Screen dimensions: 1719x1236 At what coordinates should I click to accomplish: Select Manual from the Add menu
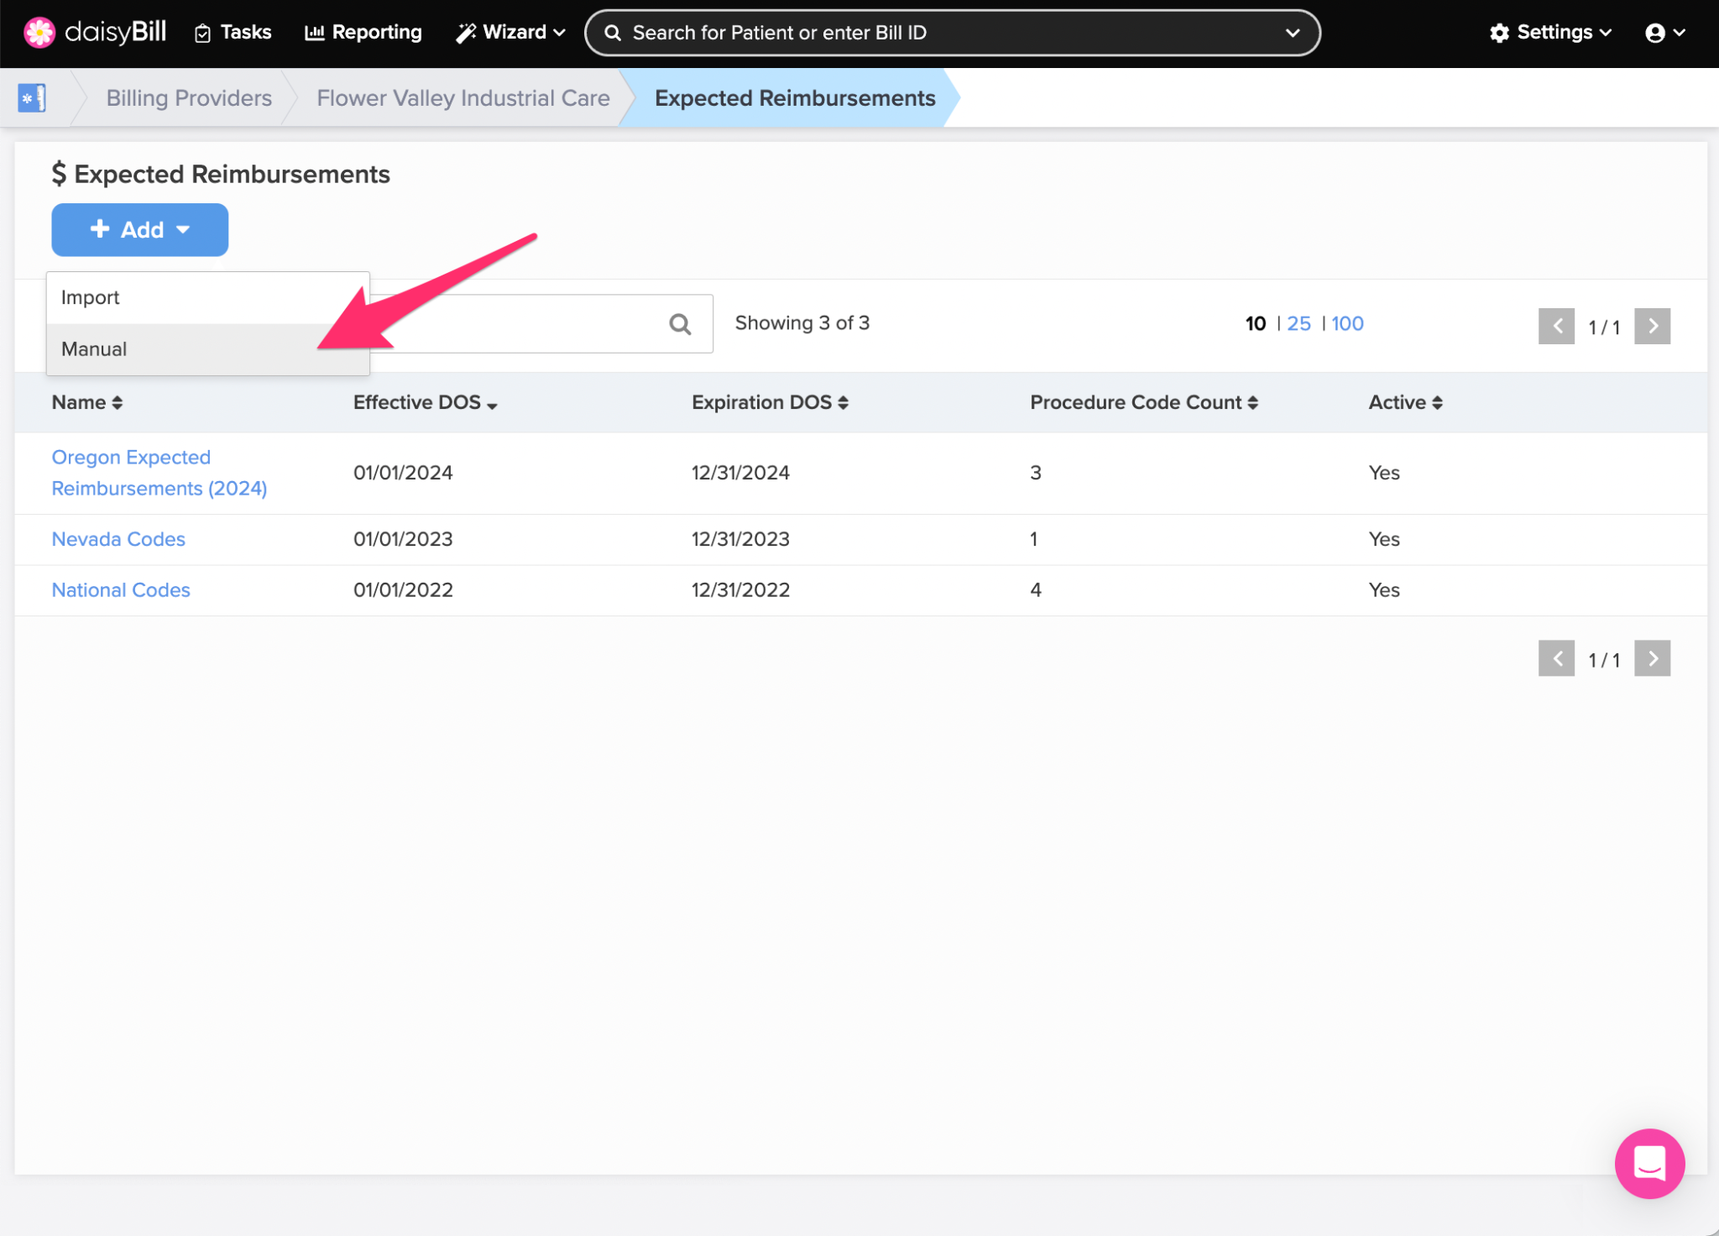[x=94, y=349]
